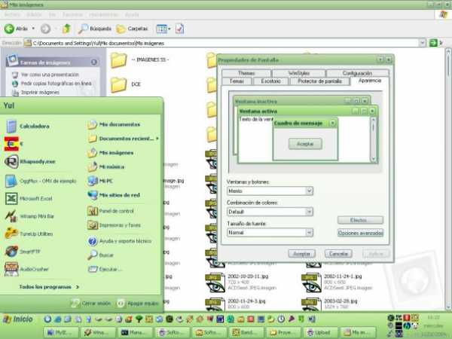Switch to Themes tab in dialog

[x=246, y=73]
